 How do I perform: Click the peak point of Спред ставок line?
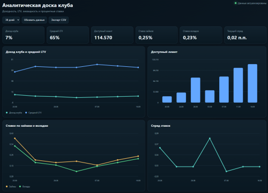[x=210, y=138]
